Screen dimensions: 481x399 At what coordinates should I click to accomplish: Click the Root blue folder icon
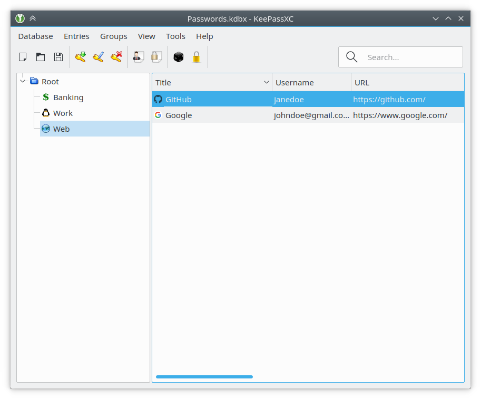(x=34, y=81)
